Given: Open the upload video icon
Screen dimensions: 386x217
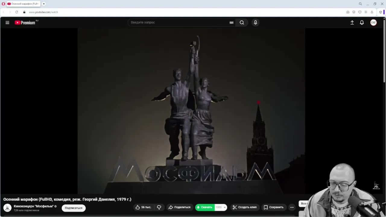Looking at the screenshot, I should pos(352,23).
